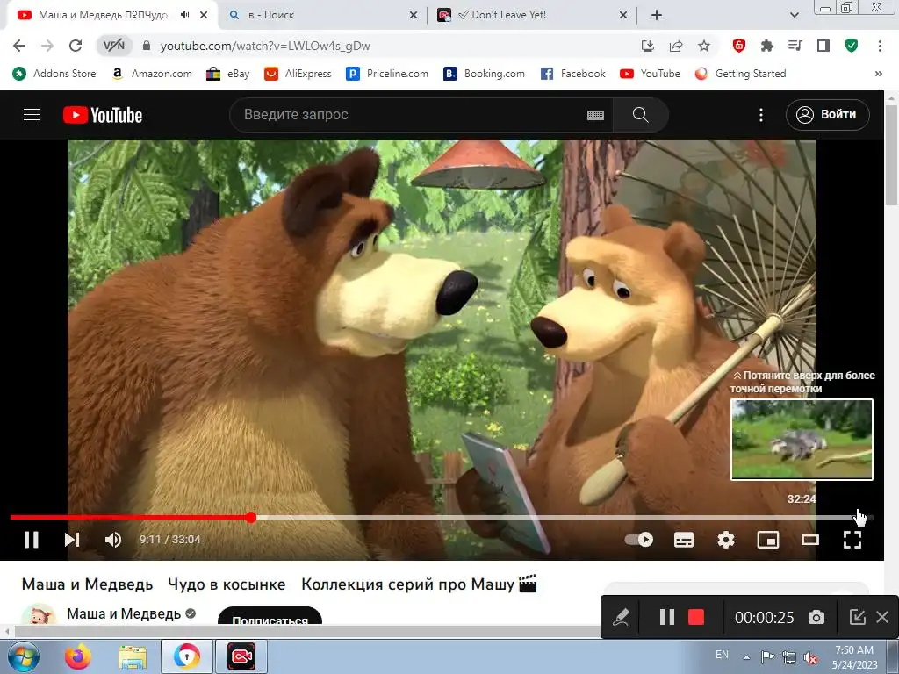Seek the red progress bar scrubber

click(250, 518)
